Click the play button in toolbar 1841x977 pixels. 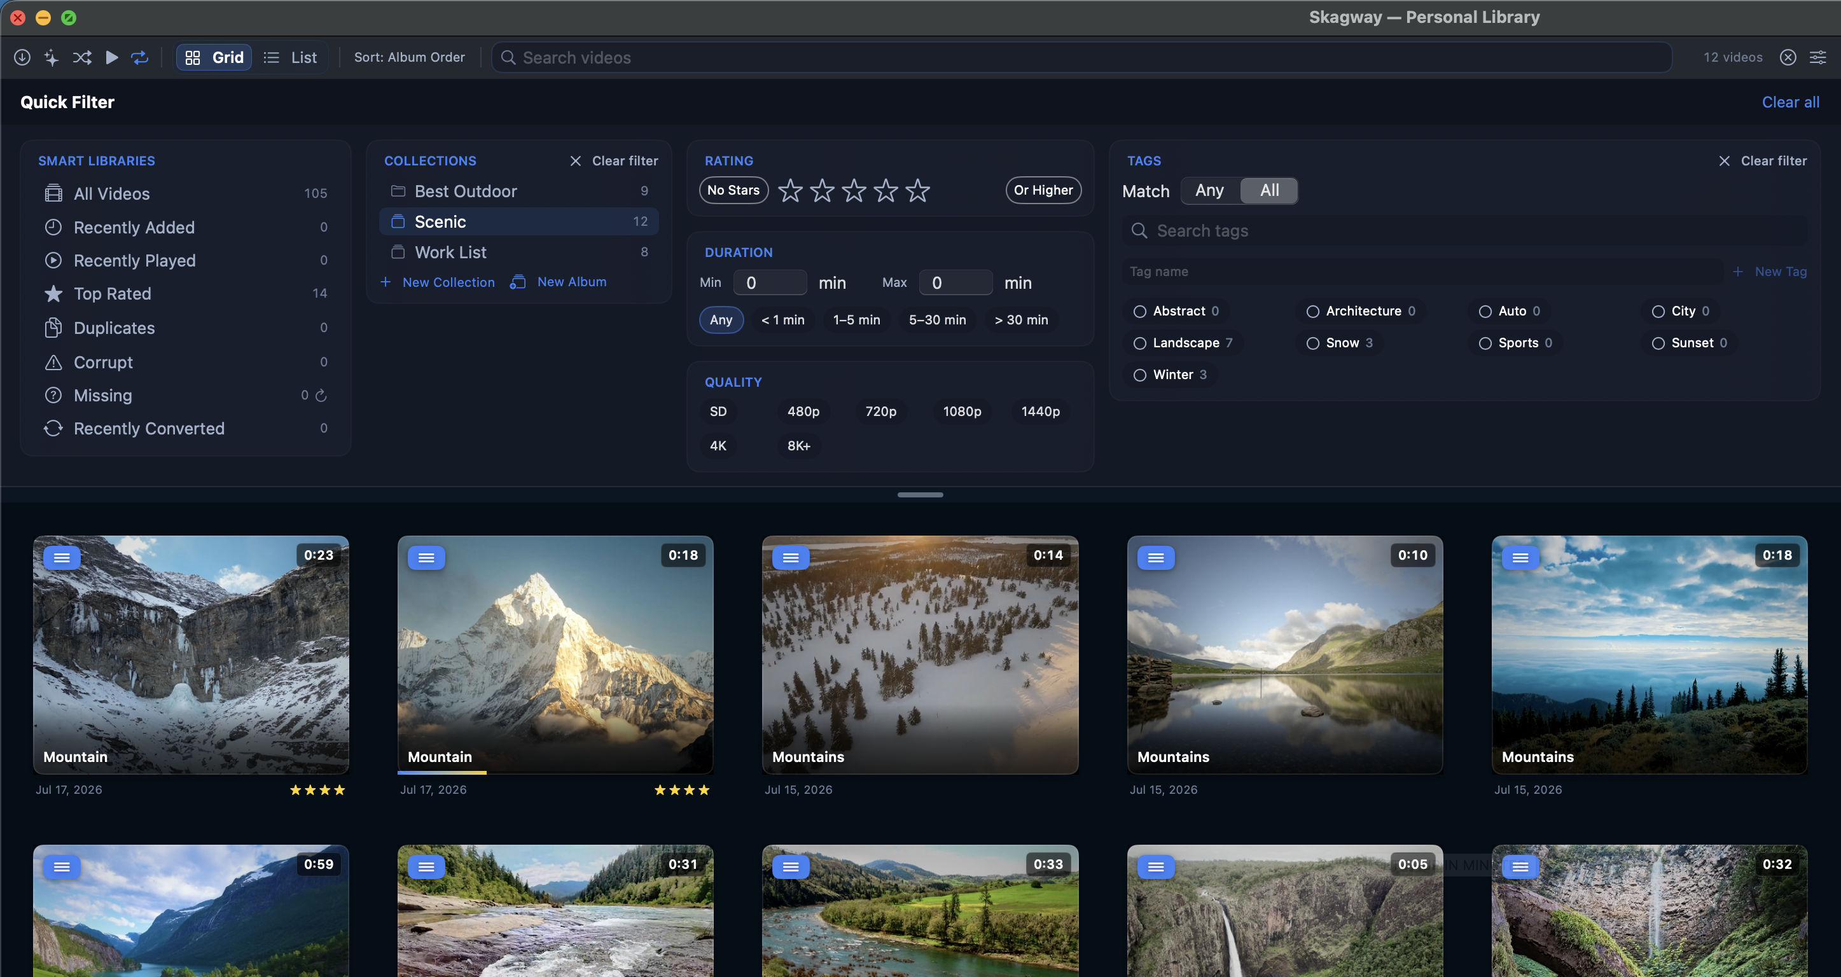point(111,57)
